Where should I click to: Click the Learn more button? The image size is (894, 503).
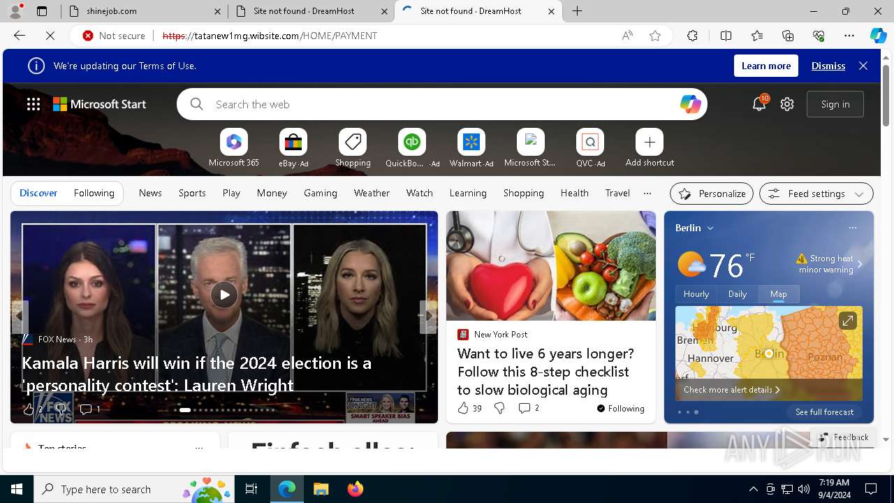(x=766, y=66)
